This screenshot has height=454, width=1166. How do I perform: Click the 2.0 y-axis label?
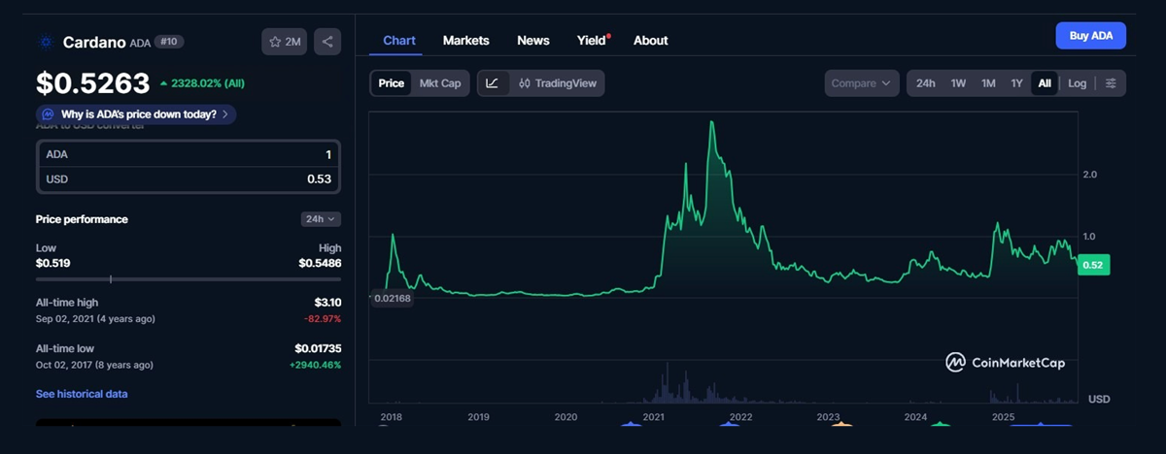click(x=1089, y=176)
